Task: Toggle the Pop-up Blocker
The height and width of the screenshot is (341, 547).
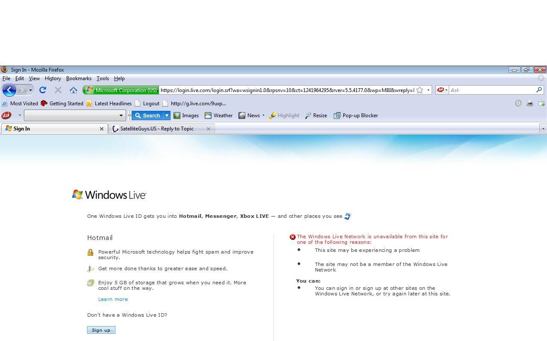Action: [x=356, y=115]
